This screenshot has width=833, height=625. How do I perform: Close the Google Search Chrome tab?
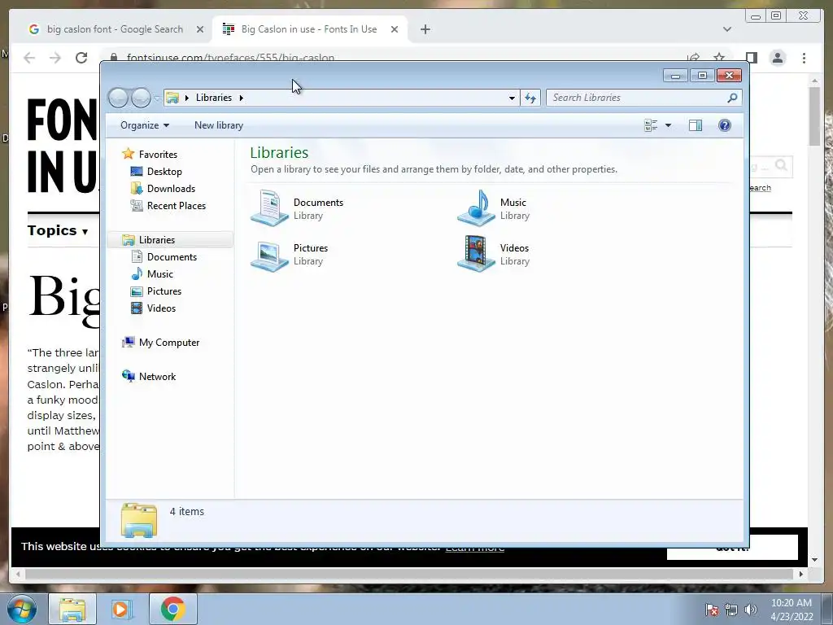pos(200,29)
